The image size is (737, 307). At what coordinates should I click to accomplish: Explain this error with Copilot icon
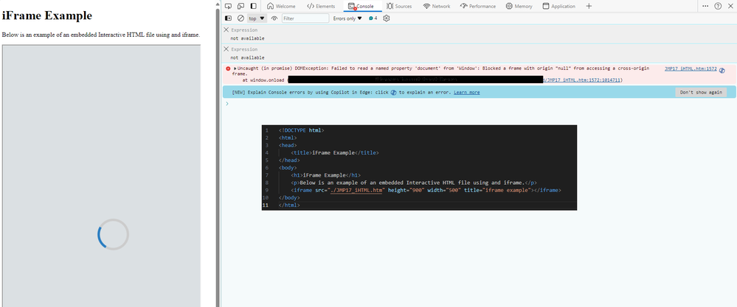(722, 70)
